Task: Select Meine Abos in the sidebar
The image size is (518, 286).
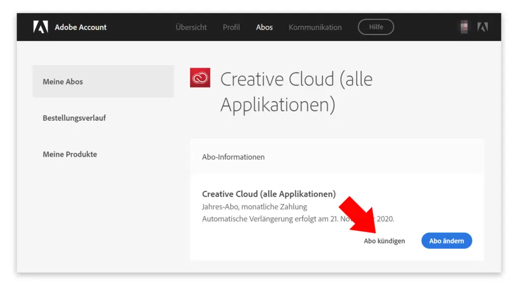Action: click(103, 81)
